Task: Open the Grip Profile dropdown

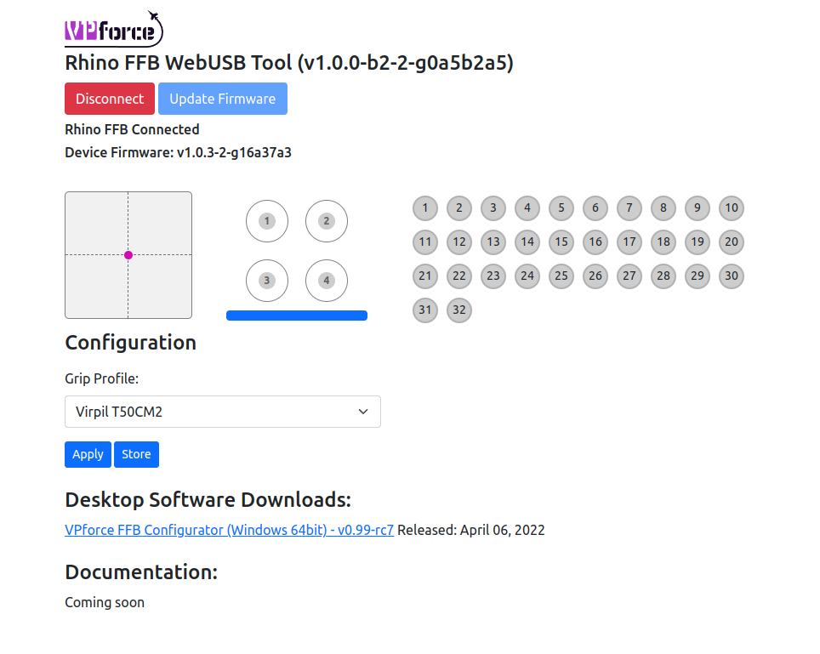Action: (x=223, y=412)
